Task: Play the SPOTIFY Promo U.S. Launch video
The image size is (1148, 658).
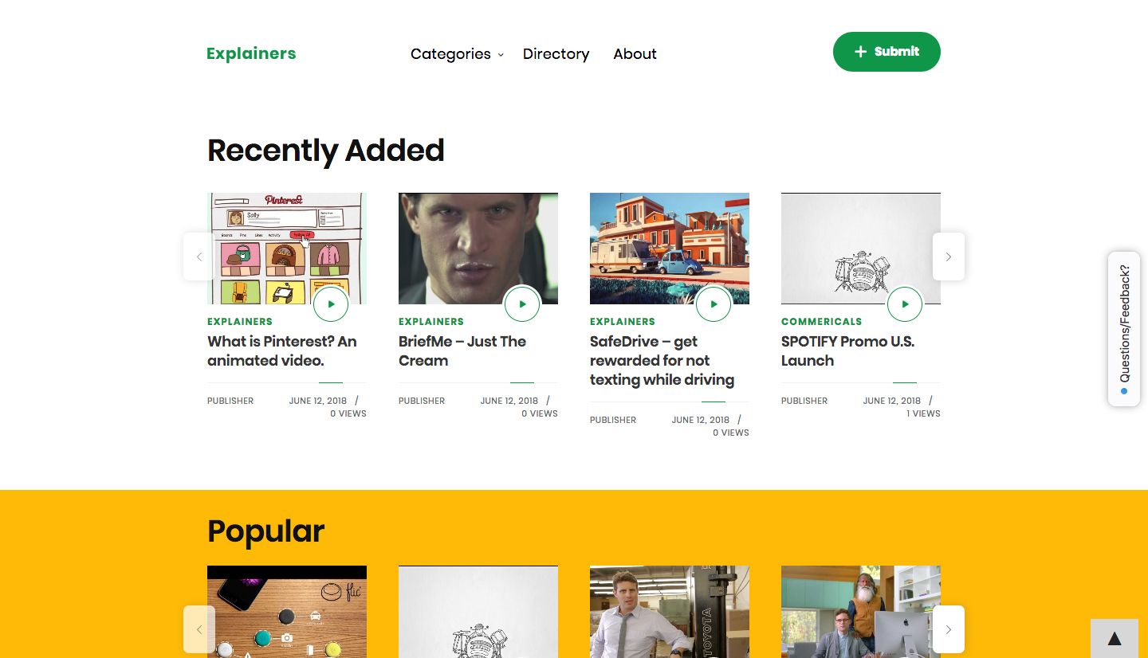Action: [905, 304]
